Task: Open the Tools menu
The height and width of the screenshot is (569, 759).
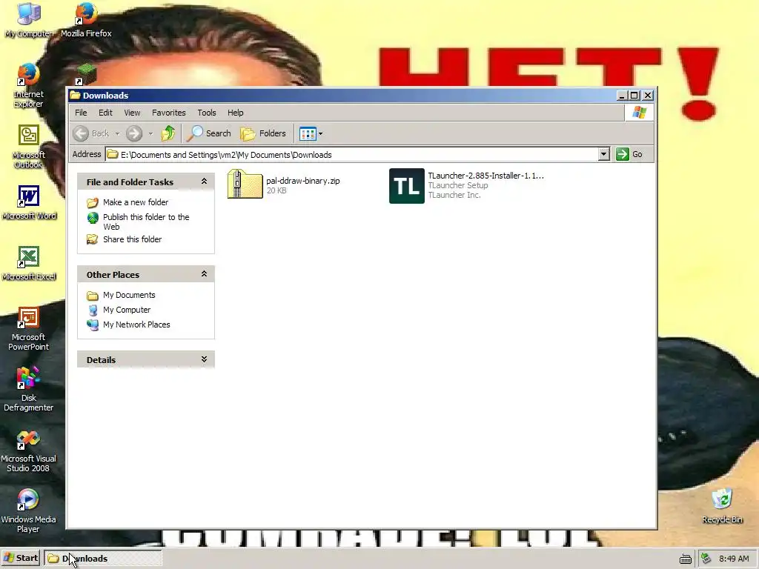Action: (x=207, y=113)
